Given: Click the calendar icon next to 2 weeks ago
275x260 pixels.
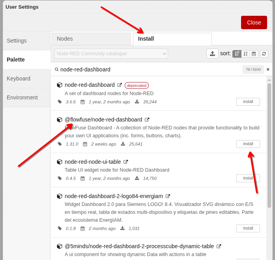Looking at the screenshot, I should click(x=85, y=144).
